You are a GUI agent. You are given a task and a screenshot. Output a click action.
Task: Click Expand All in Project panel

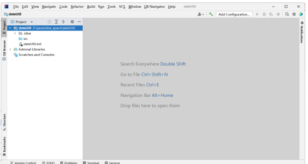click(x=56, y=22)
